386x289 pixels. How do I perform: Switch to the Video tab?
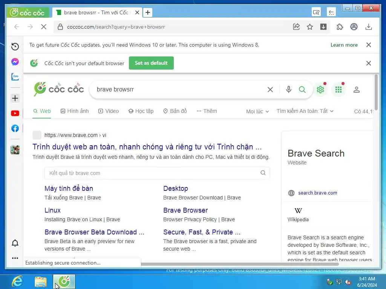point(109,111)
